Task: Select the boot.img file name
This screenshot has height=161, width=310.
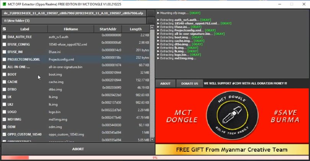Action: [x=55, y=74]
